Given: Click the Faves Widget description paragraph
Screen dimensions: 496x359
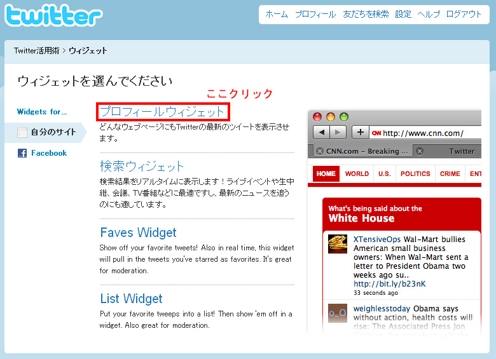Looking at the screenshot, I should (x=196, y=259).
